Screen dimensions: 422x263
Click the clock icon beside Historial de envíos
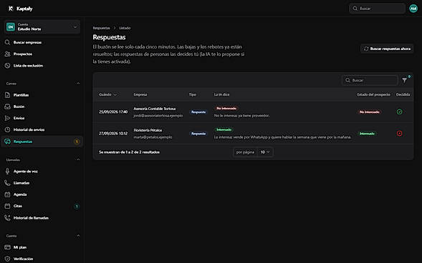tap(8, 129)
